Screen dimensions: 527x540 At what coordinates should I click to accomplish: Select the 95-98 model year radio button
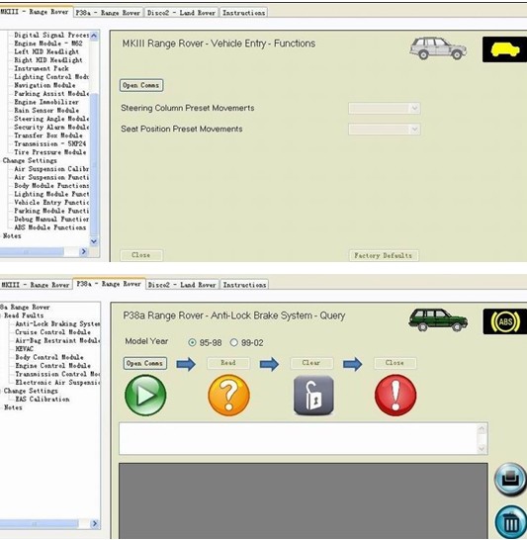192,342
